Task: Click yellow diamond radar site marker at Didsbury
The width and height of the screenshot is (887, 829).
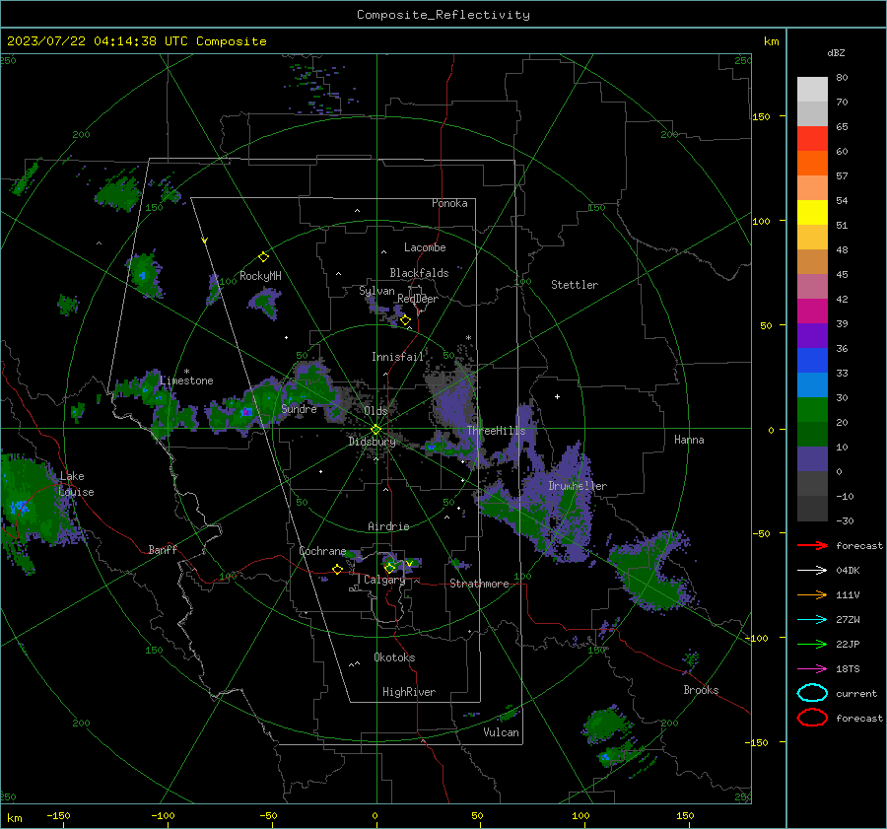Action: pyautogui.click(x=375, y=430)
